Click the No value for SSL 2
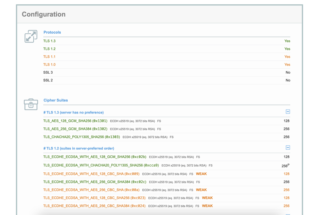The width and height of the screenshot is (319, 215). point(288,80)
